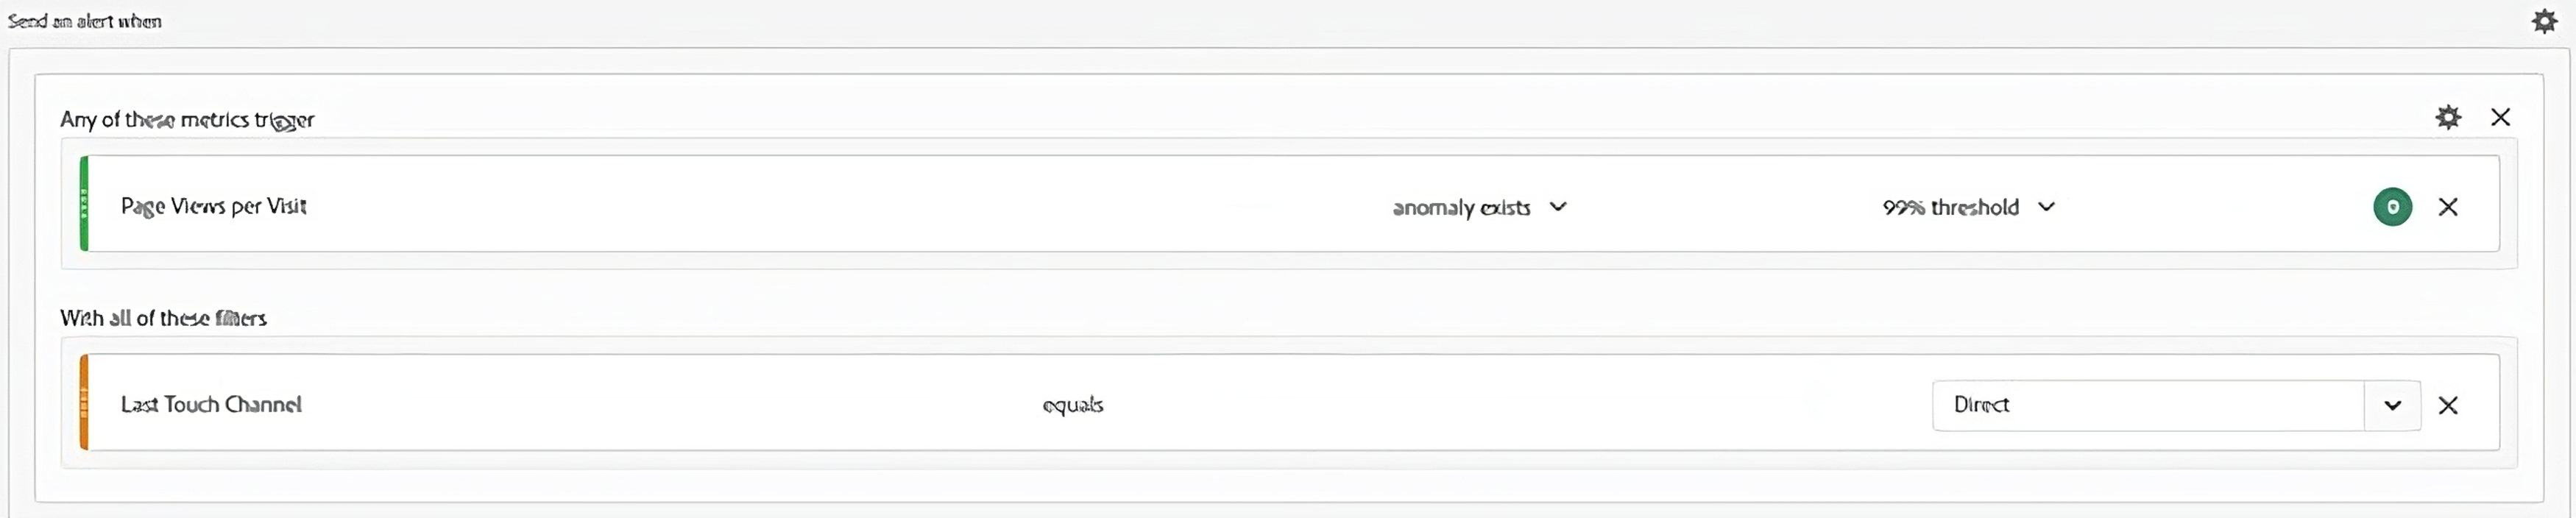
Task: Click the info icon after 'metrics trigger' heading
Action: click(283, 122)
